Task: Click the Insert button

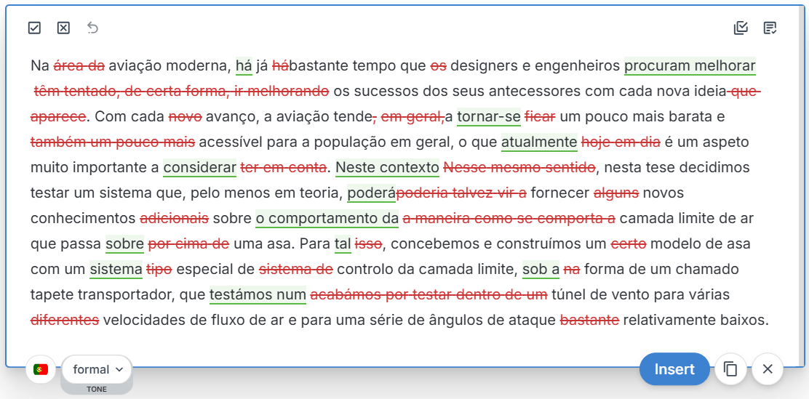Action: (x=674, y=369)
